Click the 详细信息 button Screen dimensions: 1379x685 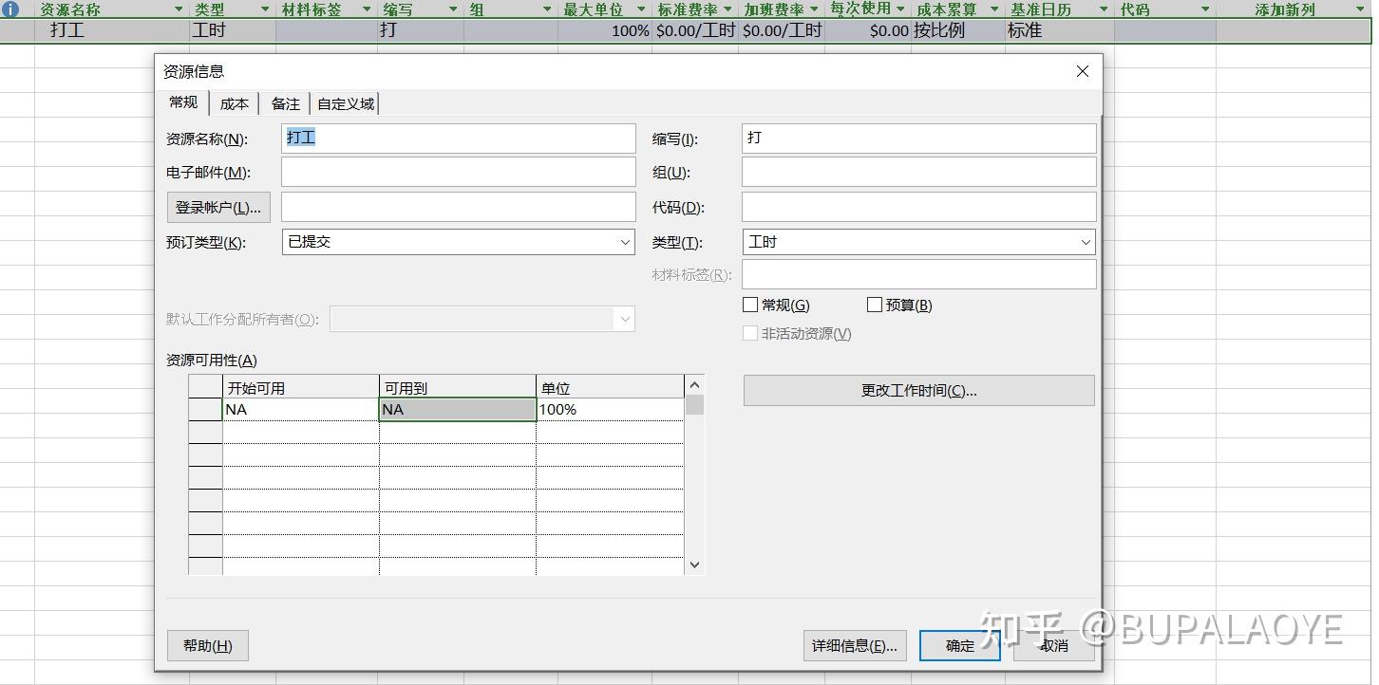pos(855,646)
